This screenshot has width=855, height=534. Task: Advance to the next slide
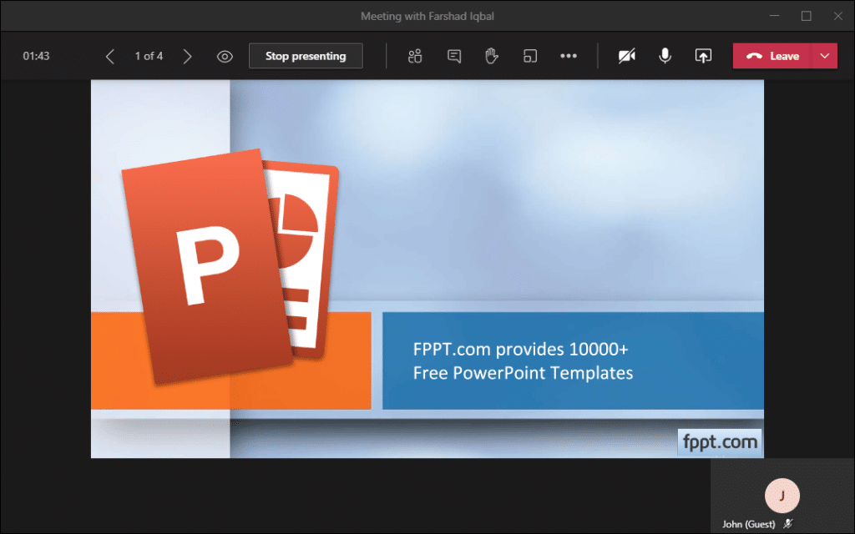pos(188,56)
